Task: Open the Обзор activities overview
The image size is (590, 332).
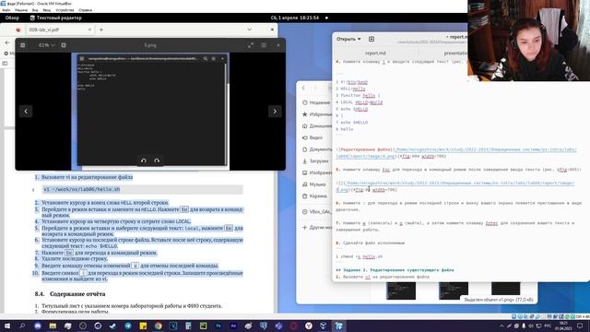Action: tap(12, 18)
